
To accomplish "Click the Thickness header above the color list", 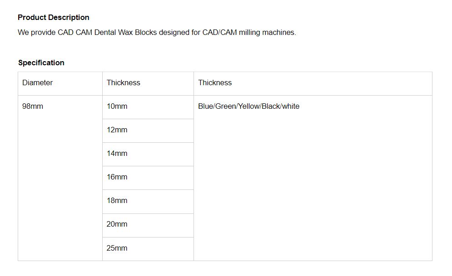I will (x=215, y=83).
